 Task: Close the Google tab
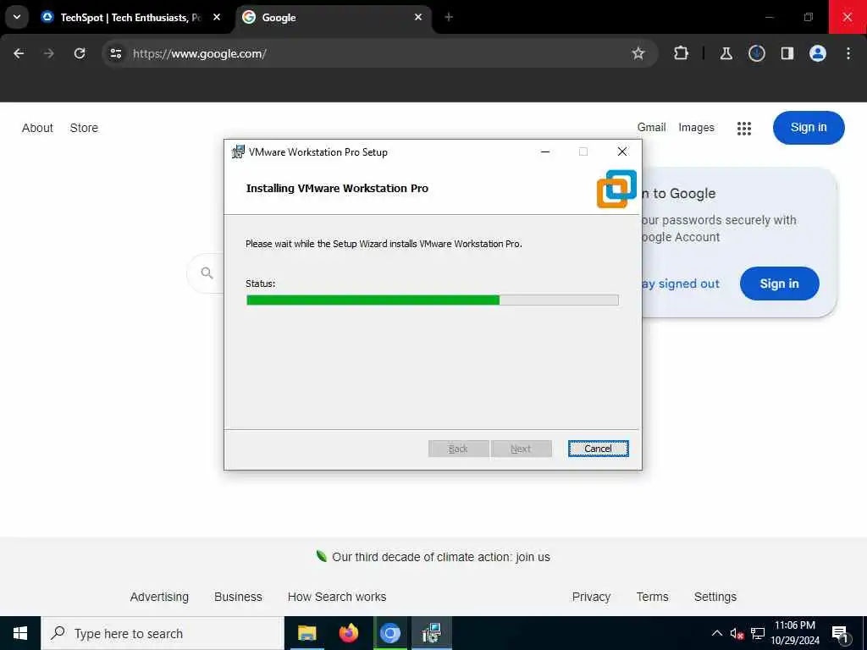(x=418, y=17)
